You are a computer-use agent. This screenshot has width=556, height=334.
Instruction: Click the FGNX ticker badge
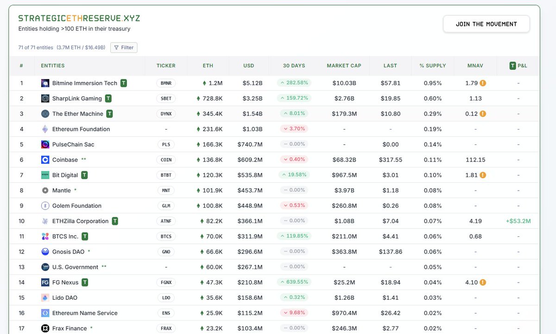[166, 282]
